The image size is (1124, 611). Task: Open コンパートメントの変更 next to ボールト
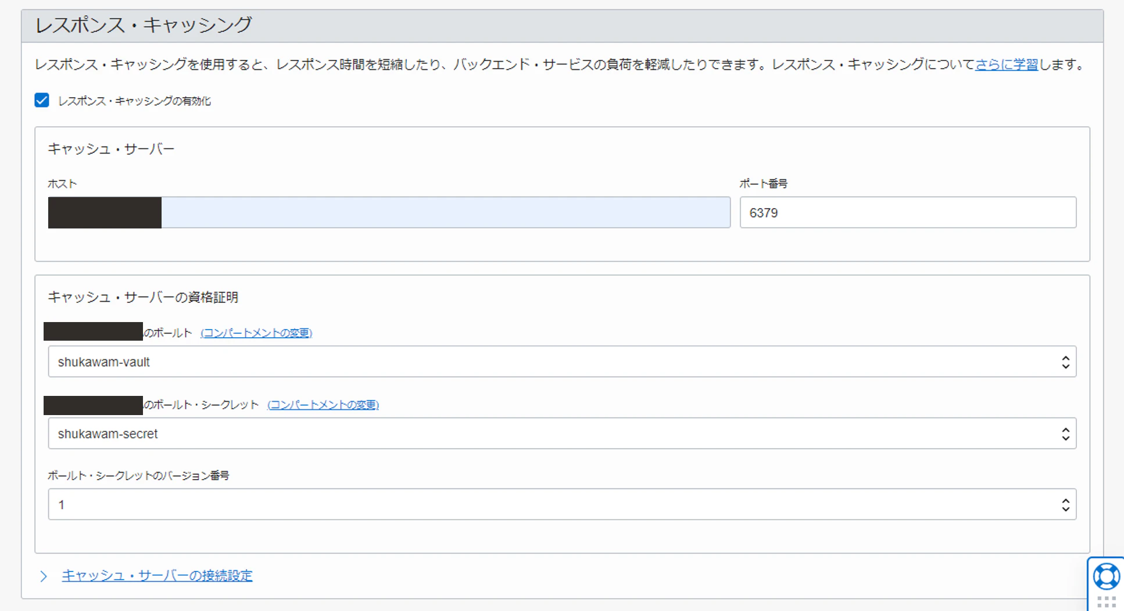click(x=256, y=333)
